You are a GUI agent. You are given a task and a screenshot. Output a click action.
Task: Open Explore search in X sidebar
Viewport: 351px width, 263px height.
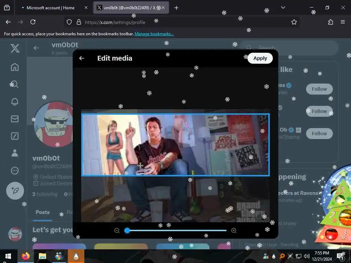point(14,84)
